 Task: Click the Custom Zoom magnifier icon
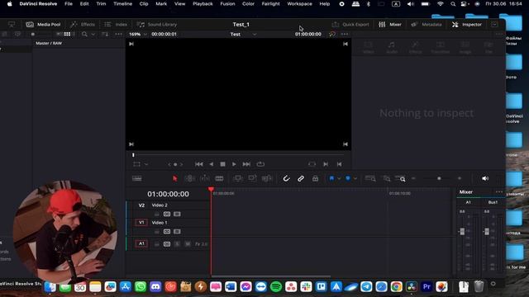click(x=400, y=178)
